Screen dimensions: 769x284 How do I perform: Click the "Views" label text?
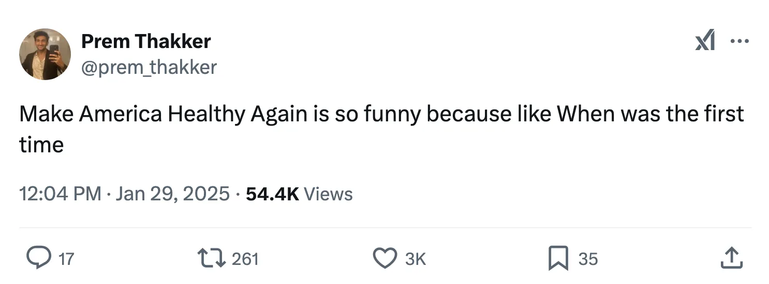(x=328, y=194)
